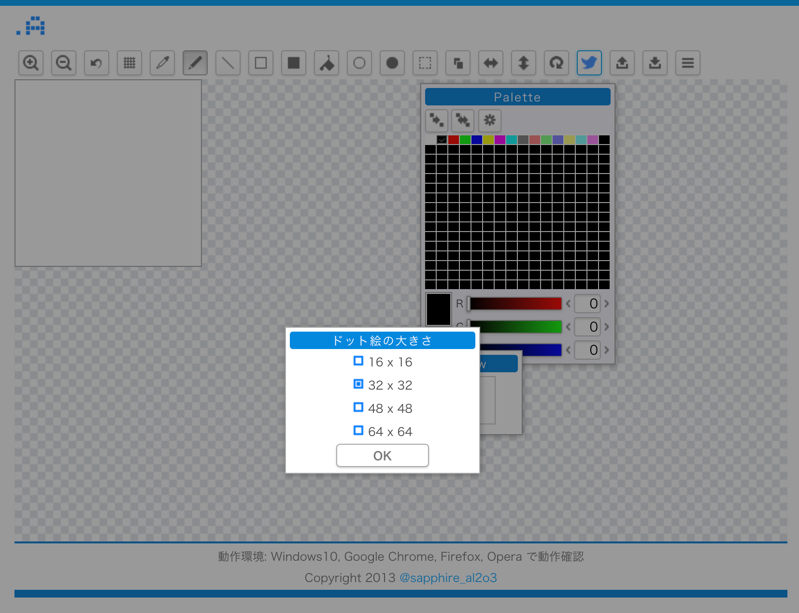Select the filled circle tool
This screenshot has width=799, height=613.
[x=392, y=63]
